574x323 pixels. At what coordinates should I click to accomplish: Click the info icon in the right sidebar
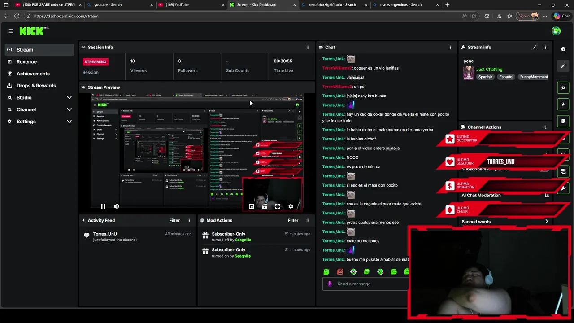[x=563, y=49]
